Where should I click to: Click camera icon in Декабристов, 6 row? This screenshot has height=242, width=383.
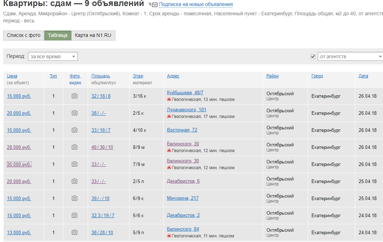click(x=74, y=181)
